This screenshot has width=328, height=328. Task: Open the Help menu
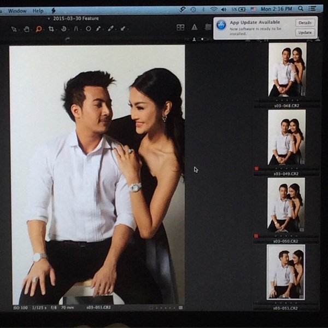[38, 11]
